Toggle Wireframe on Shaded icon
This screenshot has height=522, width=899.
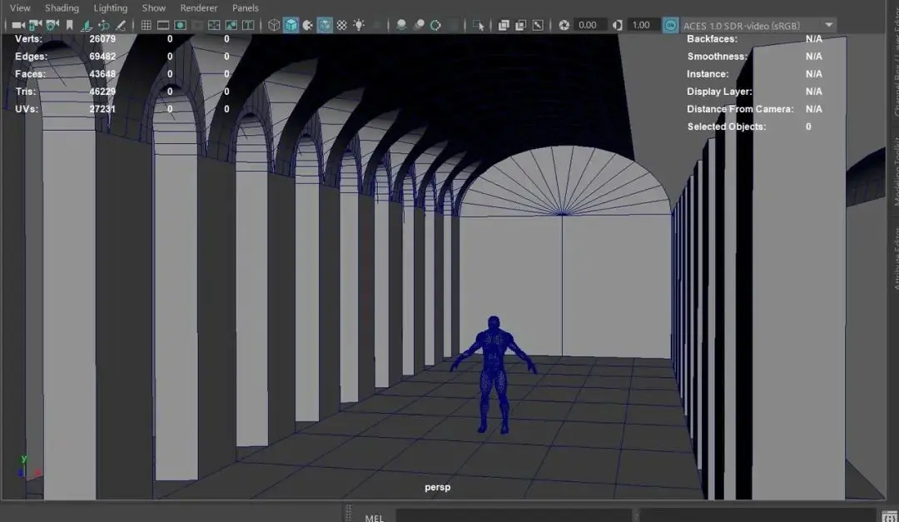[325, 25]
